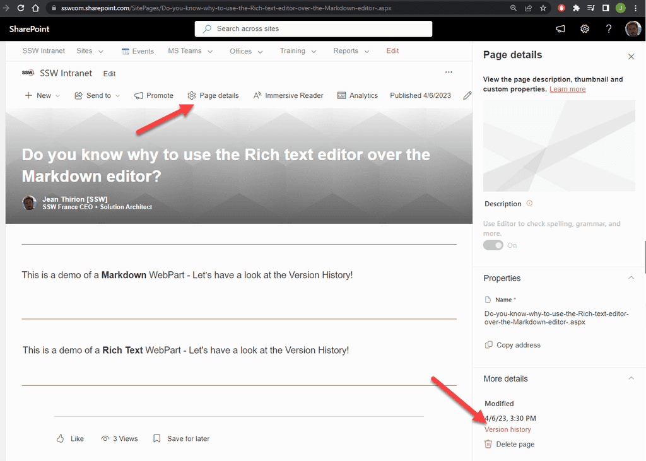Like the page
646x461 pixels.
(x=69, y=438)
